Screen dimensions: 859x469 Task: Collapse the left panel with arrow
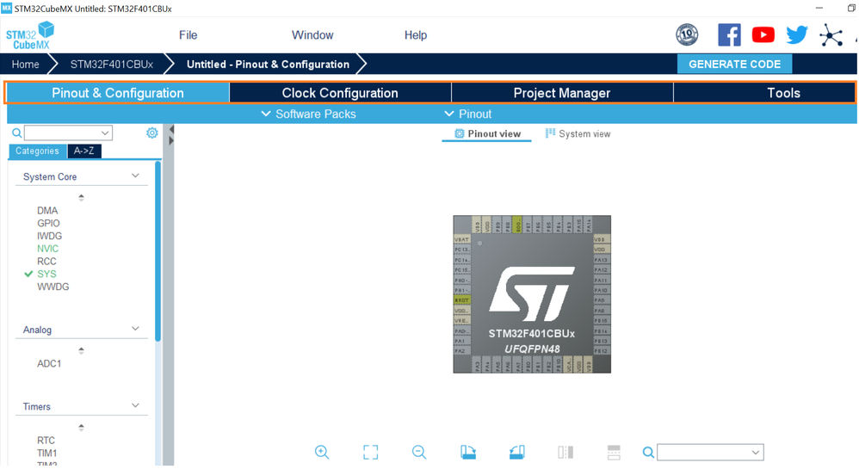[171, 129]
